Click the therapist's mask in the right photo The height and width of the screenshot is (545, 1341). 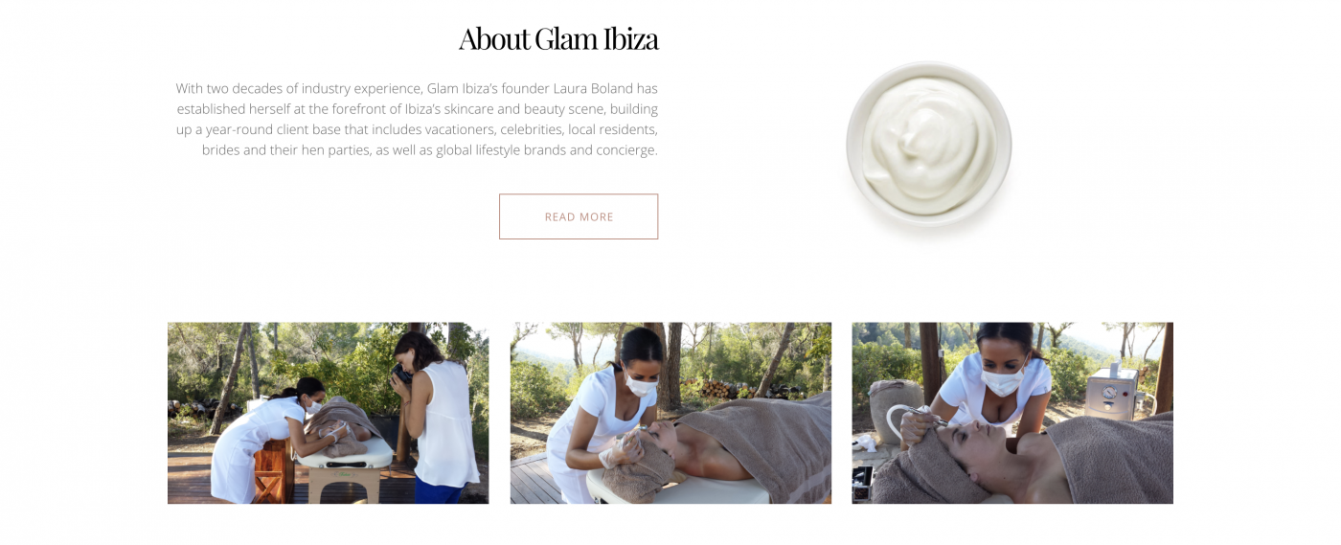click(1003, 382)
